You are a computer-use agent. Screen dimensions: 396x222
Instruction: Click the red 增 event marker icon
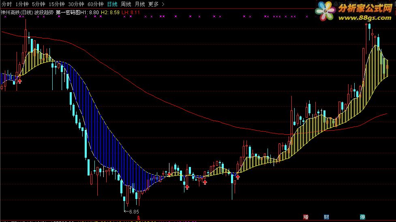[306, 217]
